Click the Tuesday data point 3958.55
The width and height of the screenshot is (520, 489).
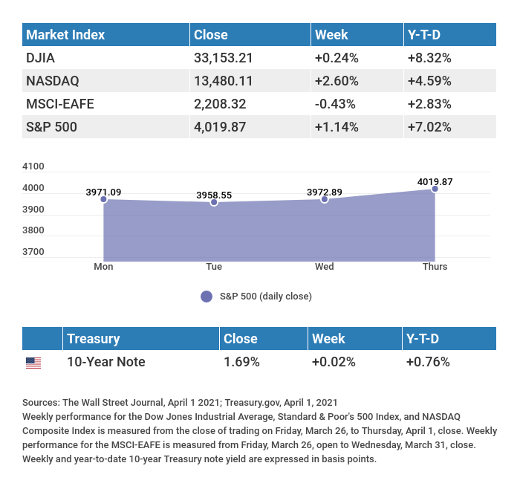point(214,202)
